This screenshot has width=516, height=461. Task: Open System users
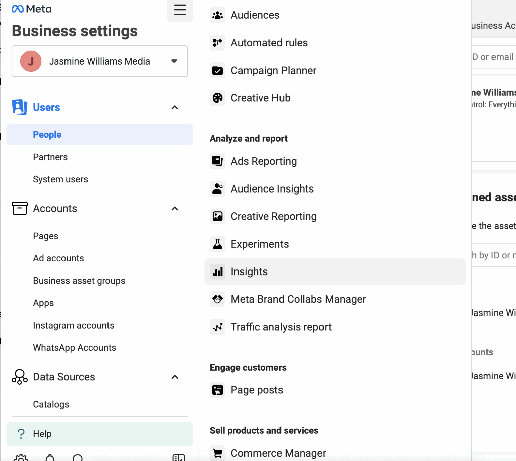(x=60, y=179)
